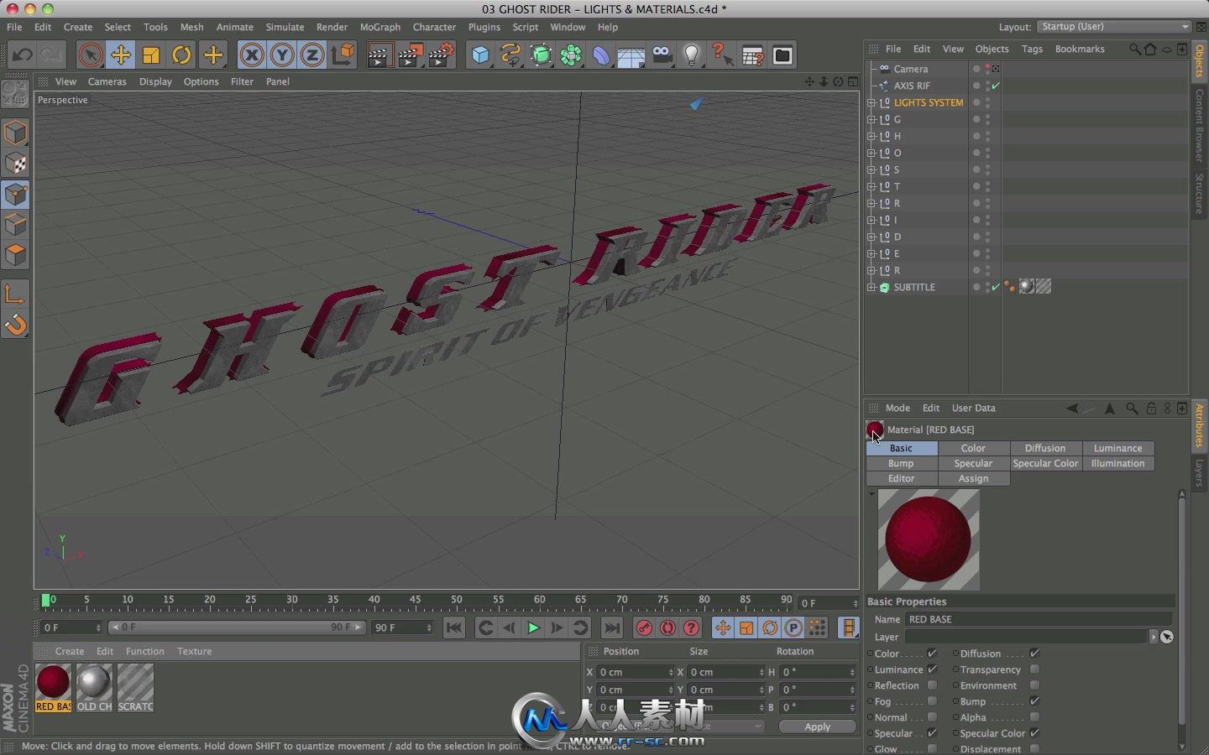Toggle Y axis lock
1209x755 pixels.
(282, 55)
